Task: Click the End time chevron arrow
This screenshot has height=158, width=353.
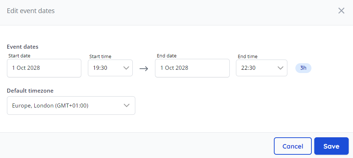Action: (280, 68)
